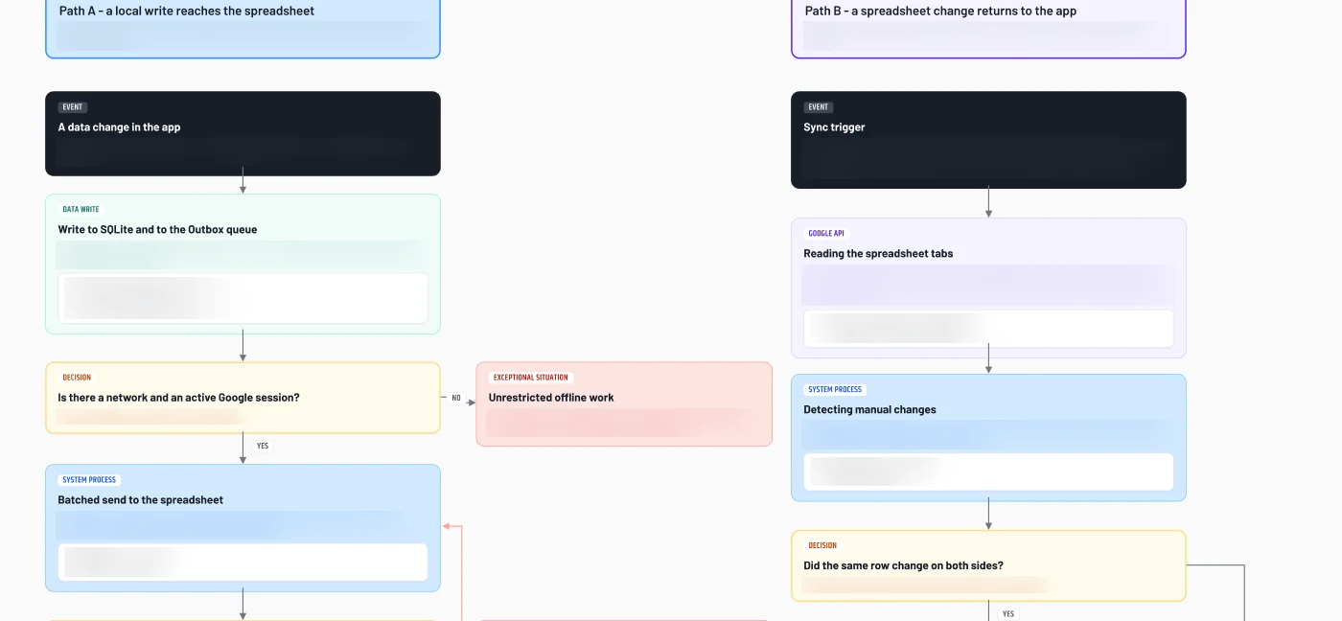The image size is (1342, 621).
Task: Click SYSTEM PROCESS tag on Detecting manual changes
Action: [x=835, y=390]
